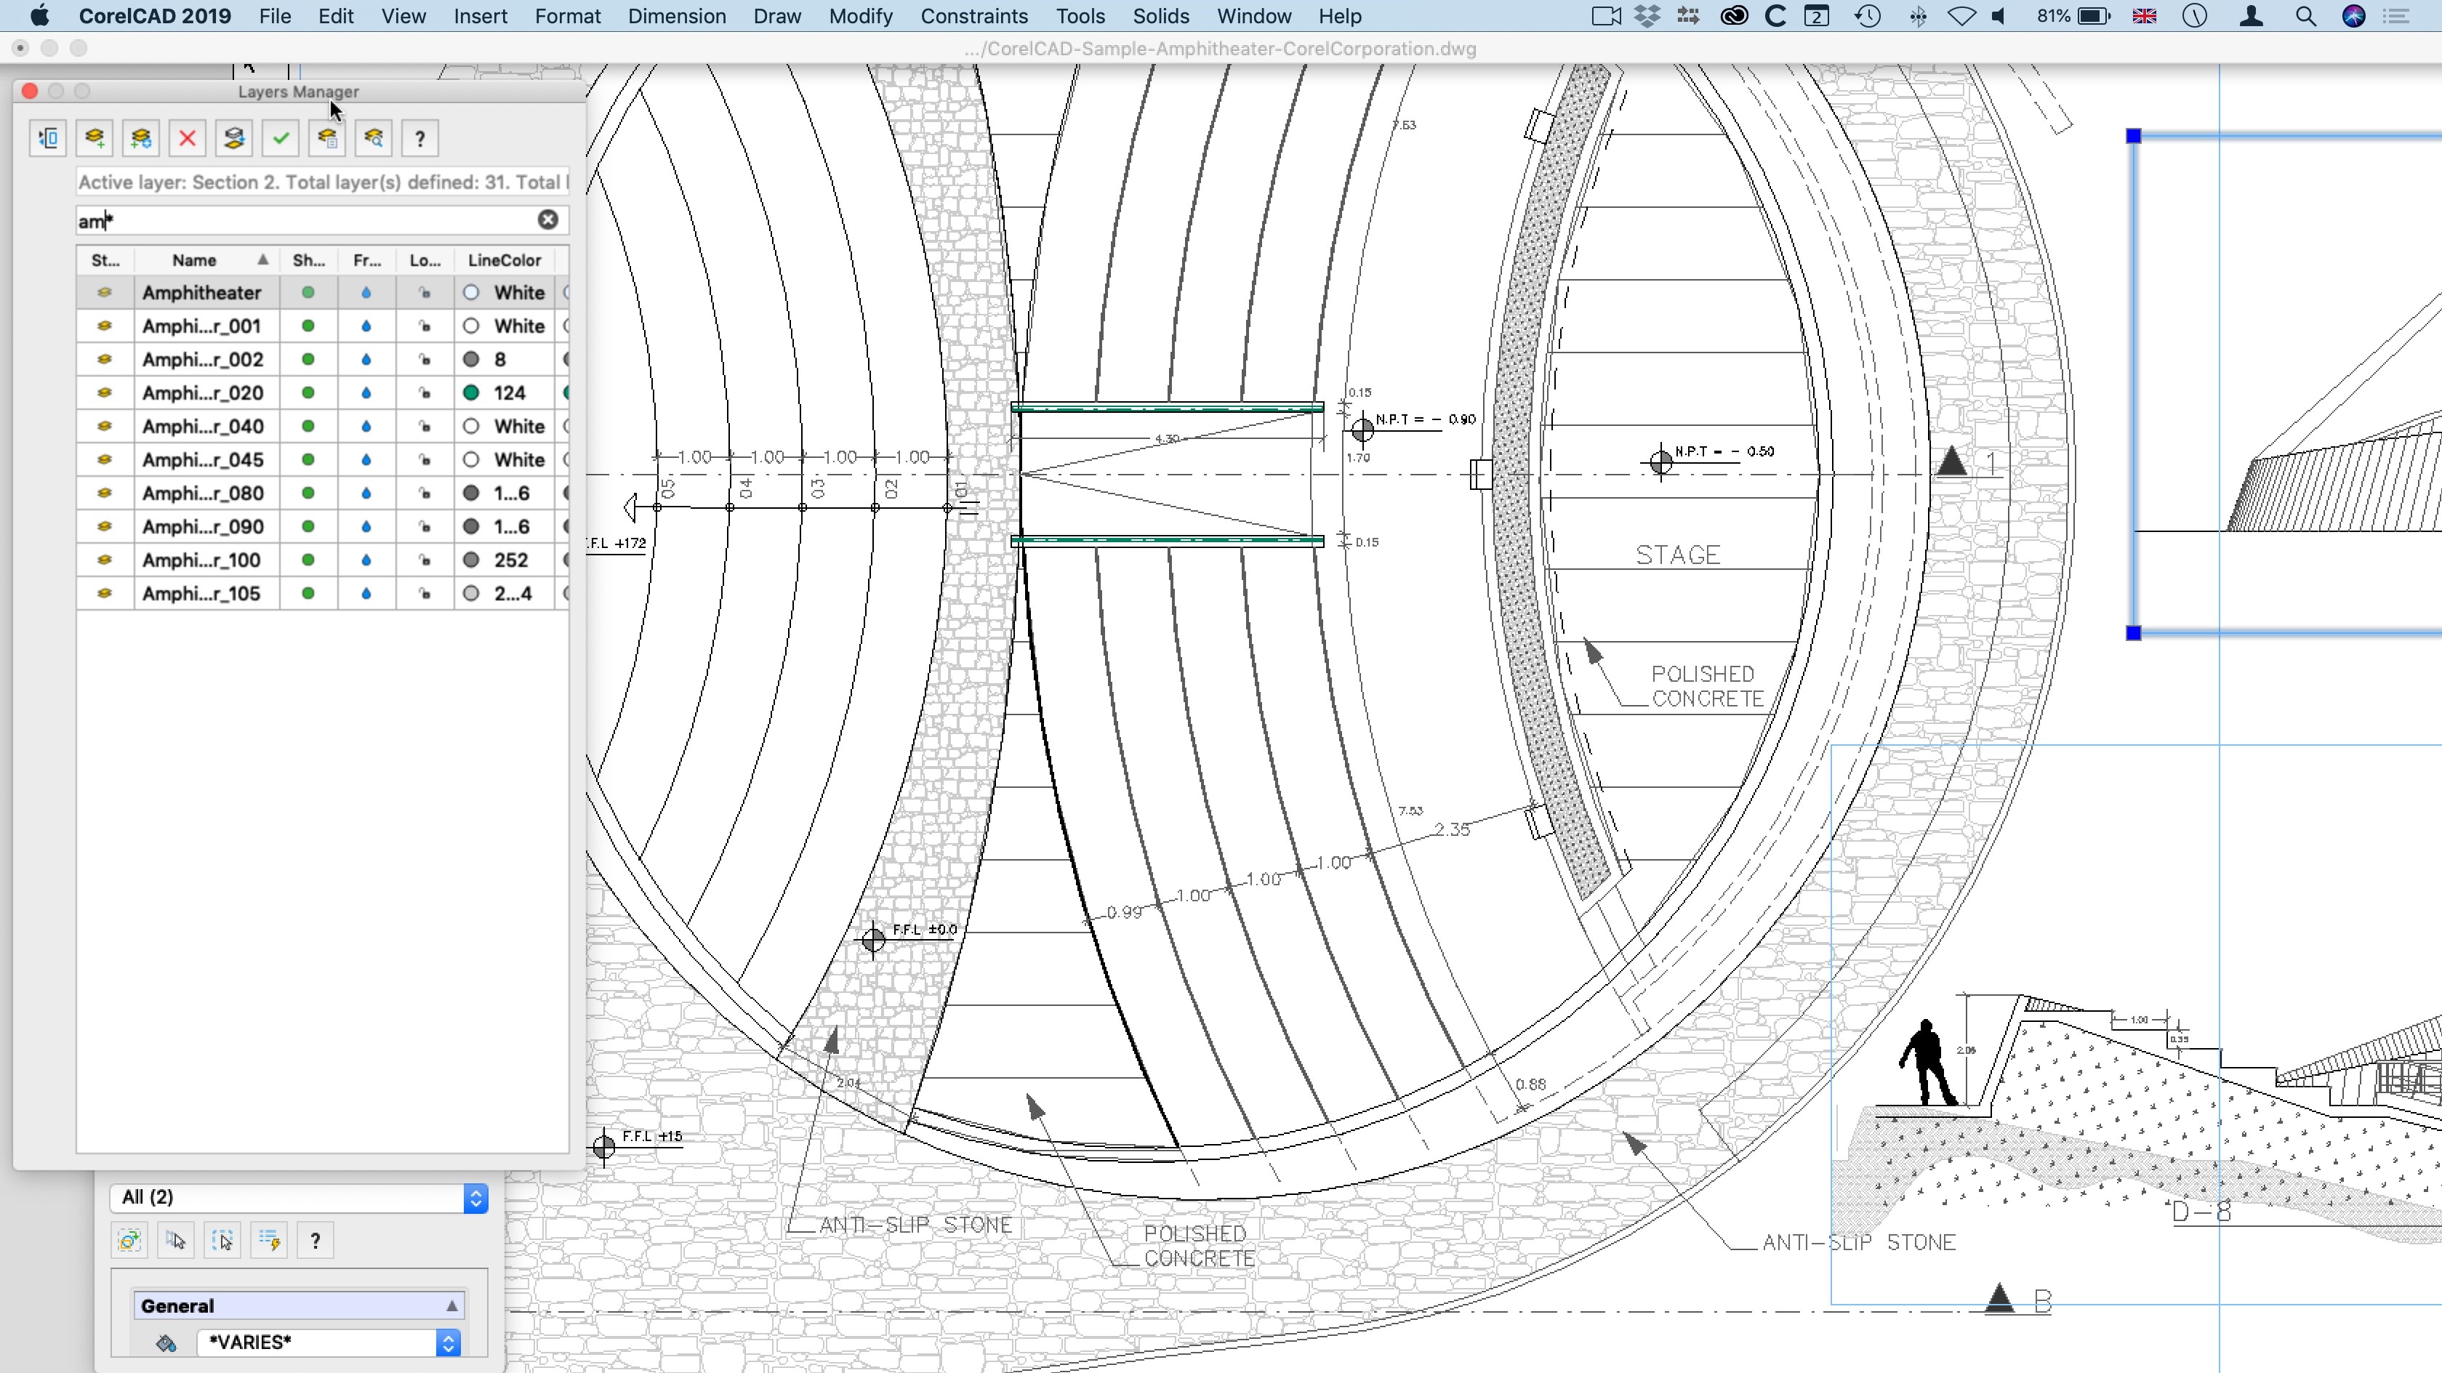Toggle Lock state of Amphi...r_100 layer
Screen dimensions: 2442x1373
(x=425, y=561)
